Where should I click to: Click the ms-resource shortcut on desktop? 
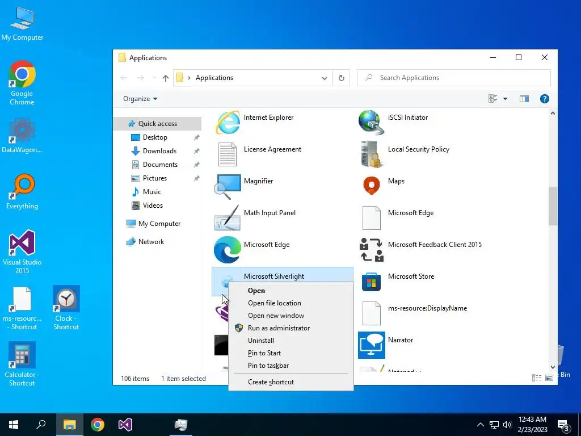point(22,308)
